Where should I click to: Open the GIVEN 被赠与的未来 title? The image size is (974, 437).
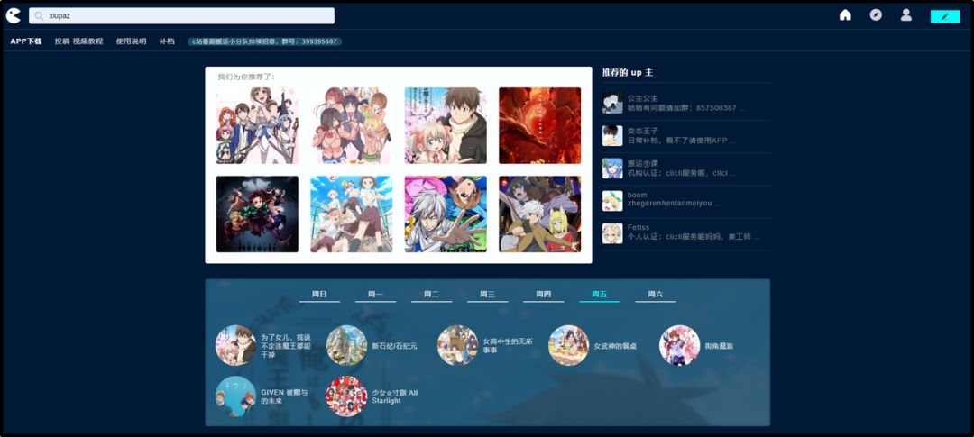click(x=284, y=396)
